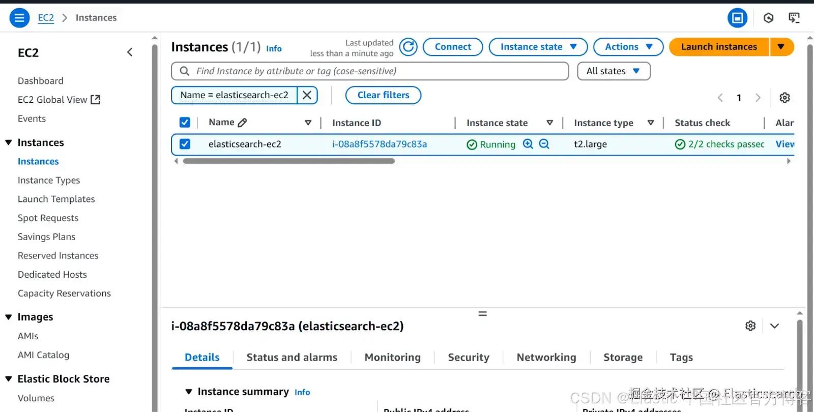Open the Storage tab

[x=623, y=358]
